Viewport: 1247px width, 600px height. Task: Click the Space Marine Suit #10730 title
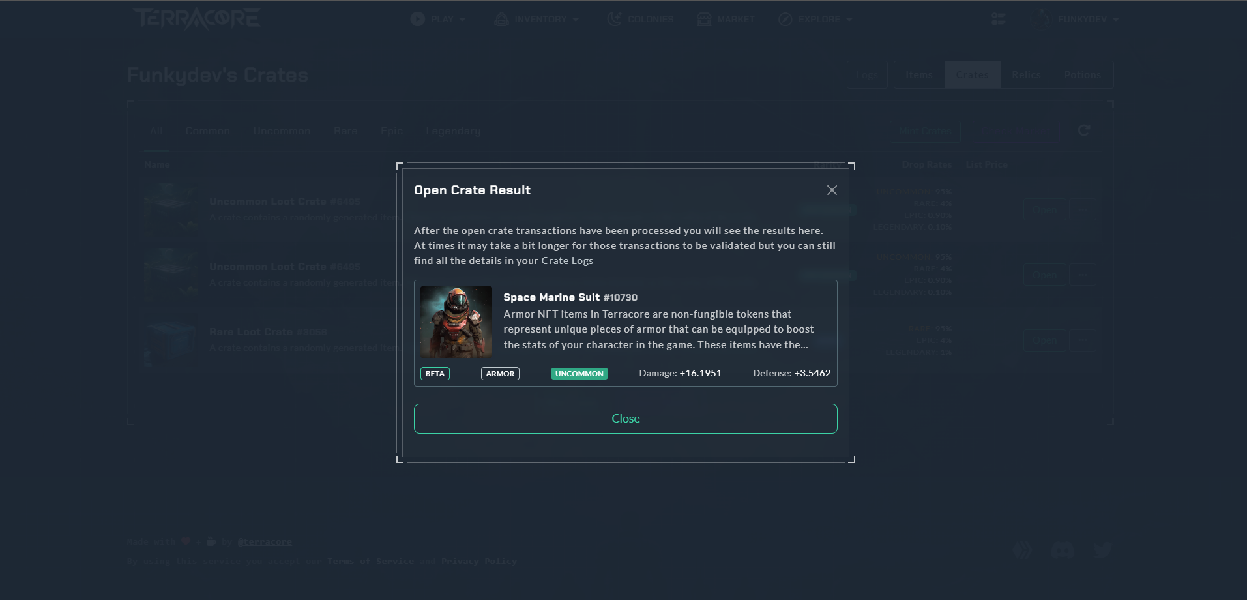click(570, 297)
